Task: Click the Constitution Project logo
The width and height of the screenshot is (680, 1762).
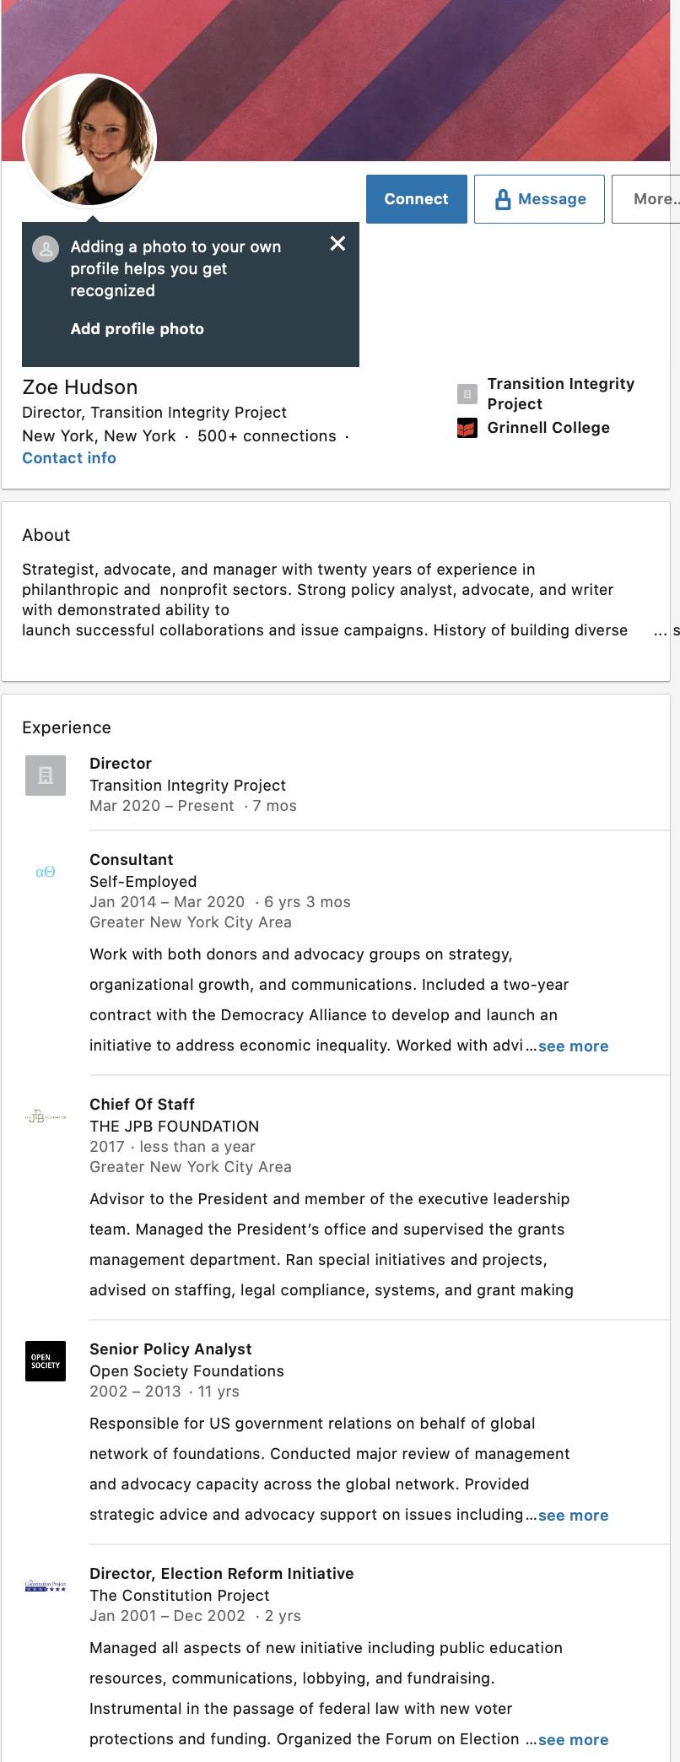Action: 46,1586
